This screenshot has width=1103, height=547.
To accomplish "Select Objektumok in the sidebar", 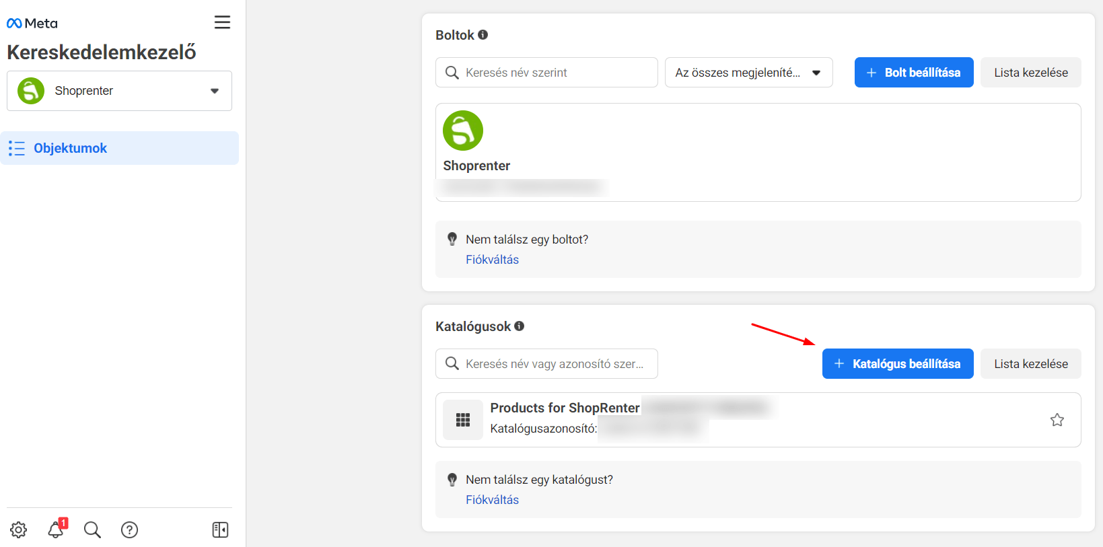I will (x=119, y=148).
